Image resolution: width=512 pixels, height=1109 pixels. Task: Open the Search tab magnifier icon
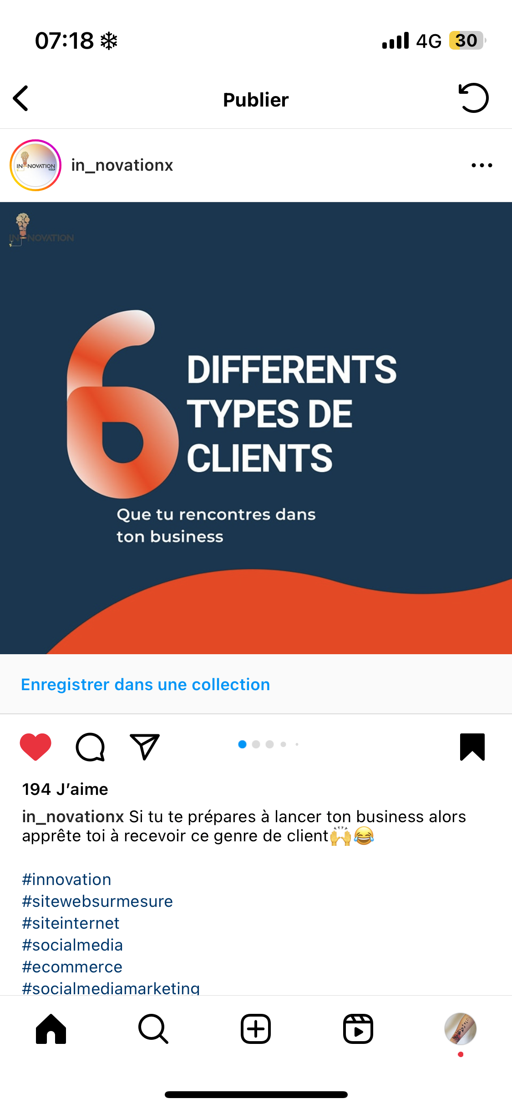pyautogui.click(x=153, y=1029)
